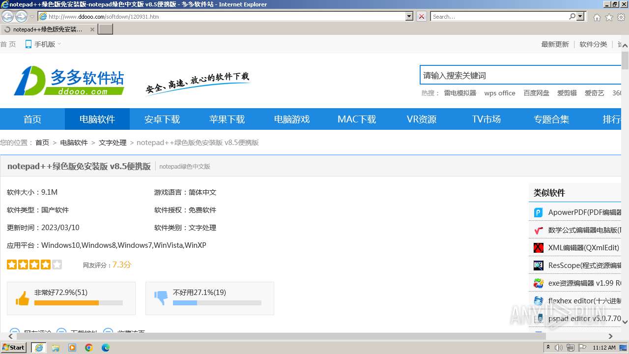
Task: Switch to the notepad++绿色版 browser tab
Action: (47, 29)
